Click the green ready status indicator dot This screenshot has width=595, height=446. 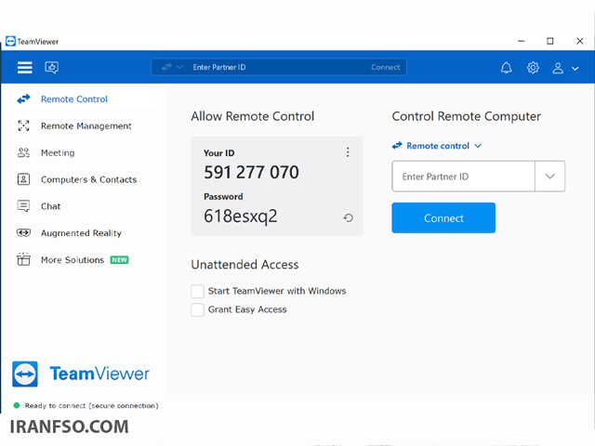pyautogui.click(x=17, y=405)
